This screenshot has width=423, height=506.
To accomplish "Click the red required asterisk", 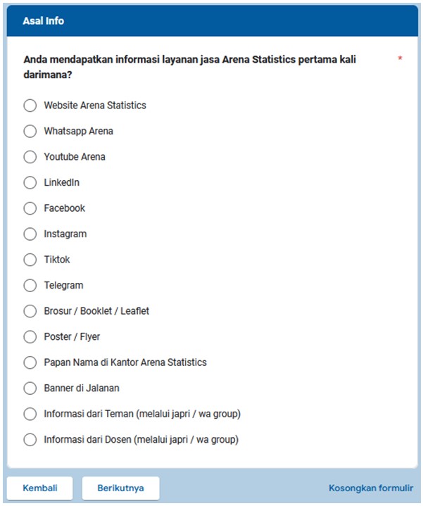I will coord(400,59).
